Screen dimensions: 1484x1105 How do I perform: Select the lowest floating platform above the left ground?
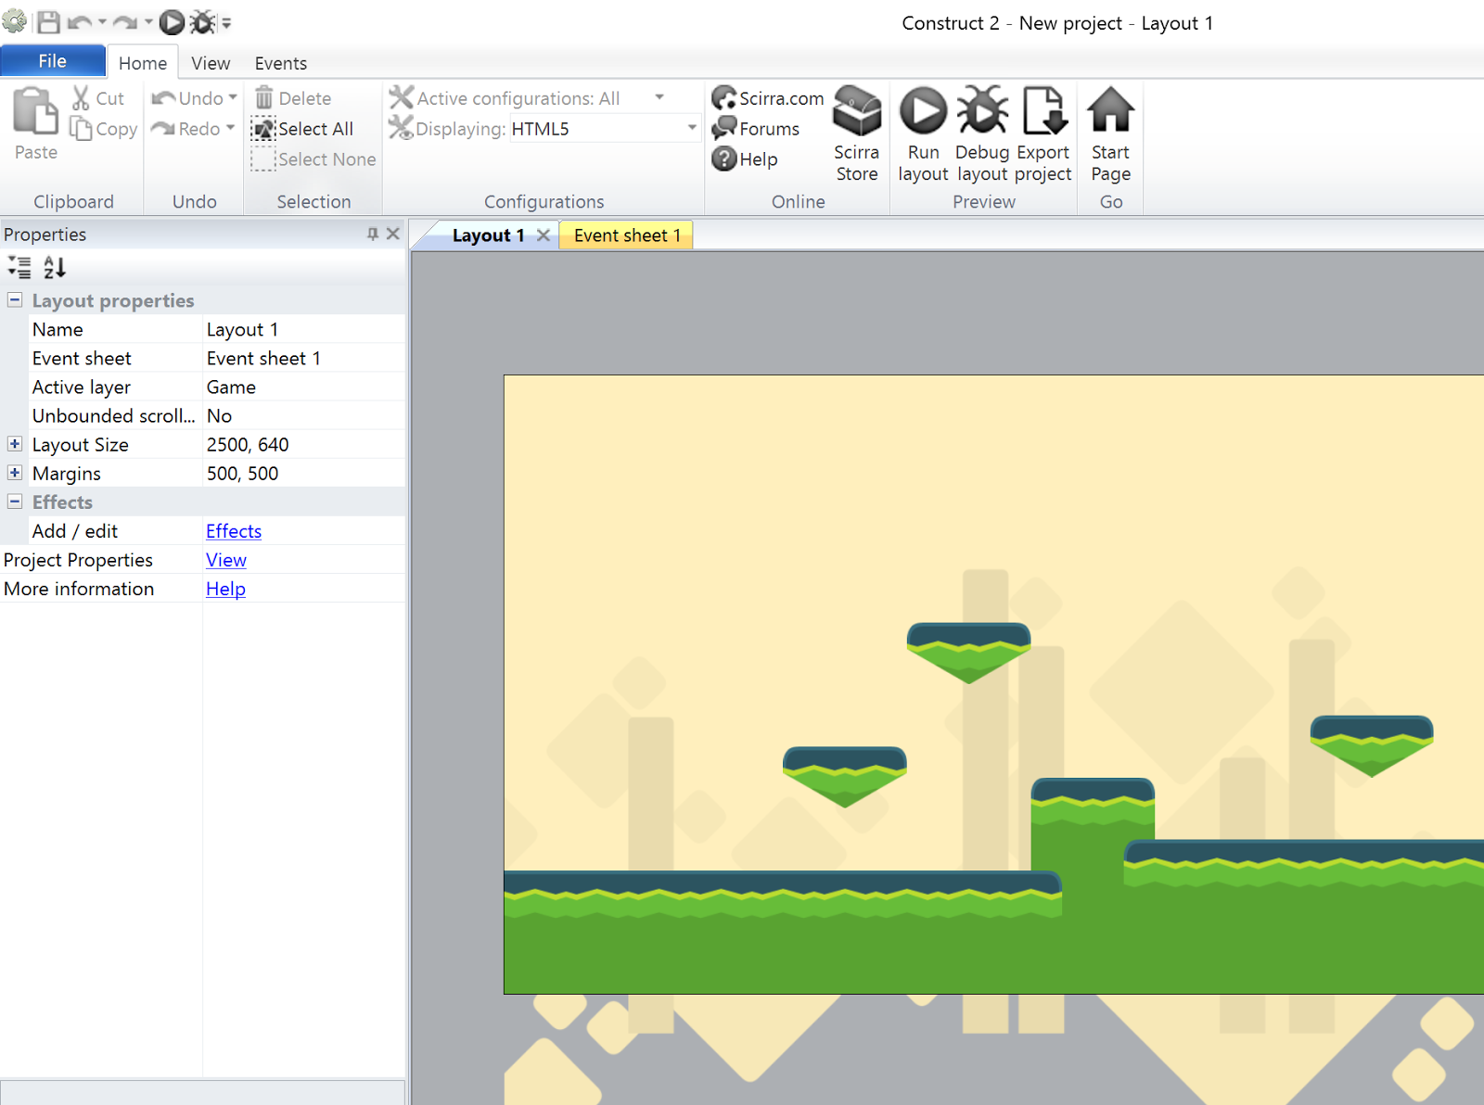pyautogui.click(x=844, y=777)
